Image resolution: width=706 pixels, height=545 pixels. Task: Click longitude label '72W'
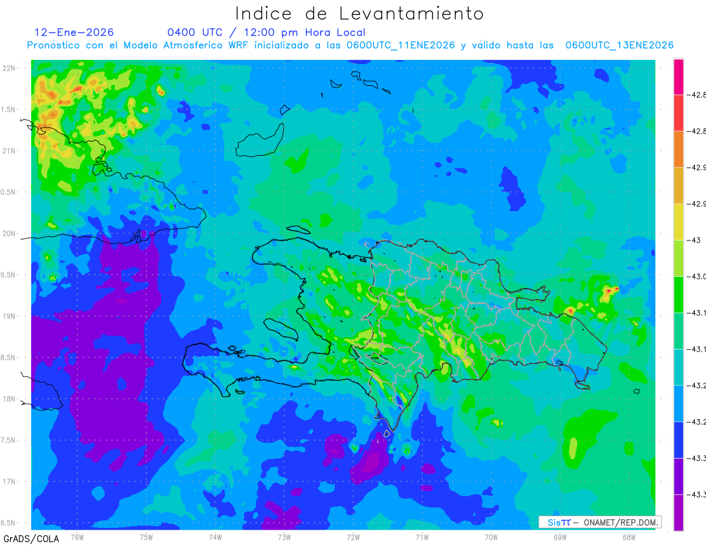(353, 537)
